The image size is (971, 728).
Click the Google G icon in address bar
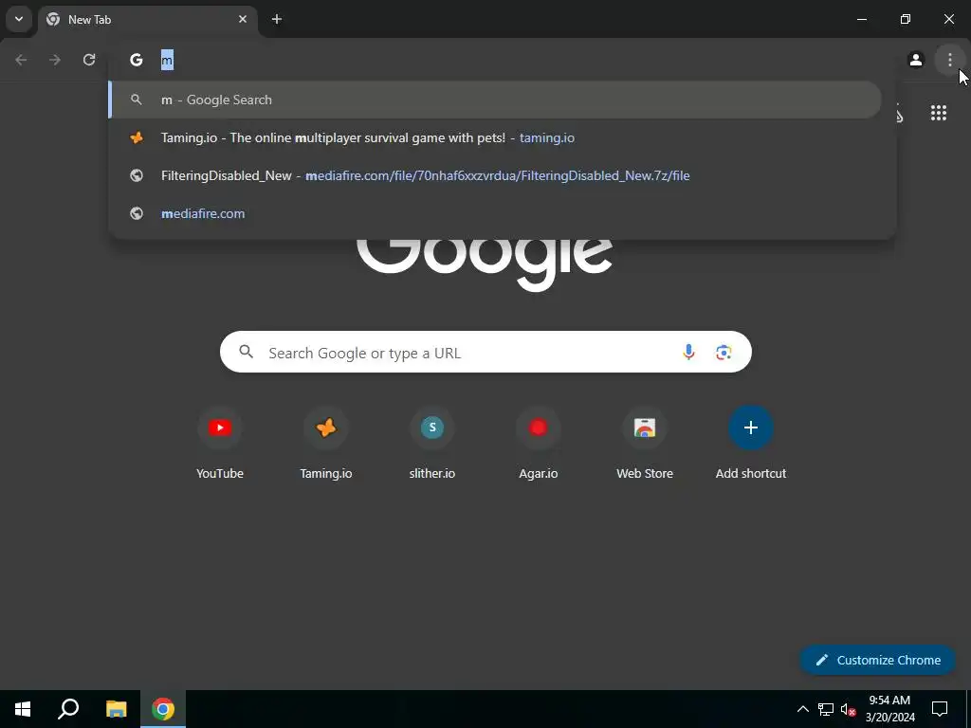[x=137, y=60]
